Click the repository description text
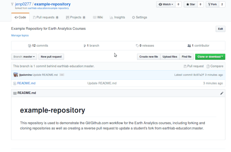The image size is (231, 152). coord(48,28)
